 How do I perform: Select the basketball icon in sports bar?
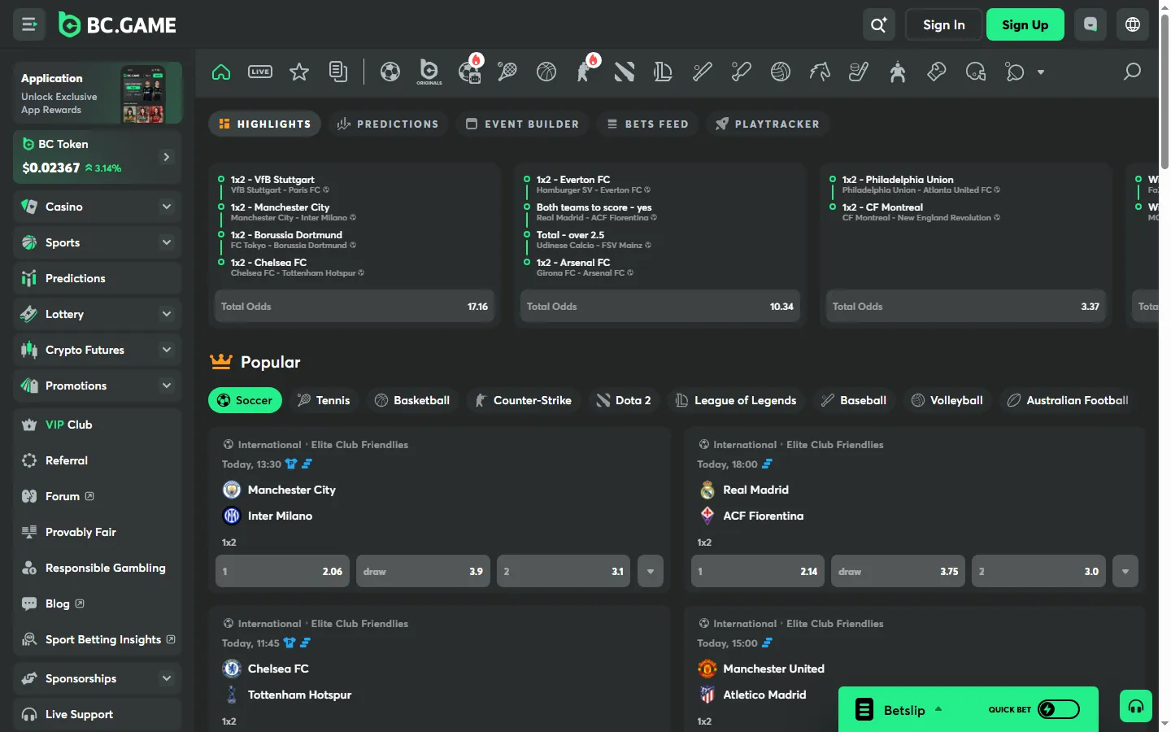click(x=546, y=72)
